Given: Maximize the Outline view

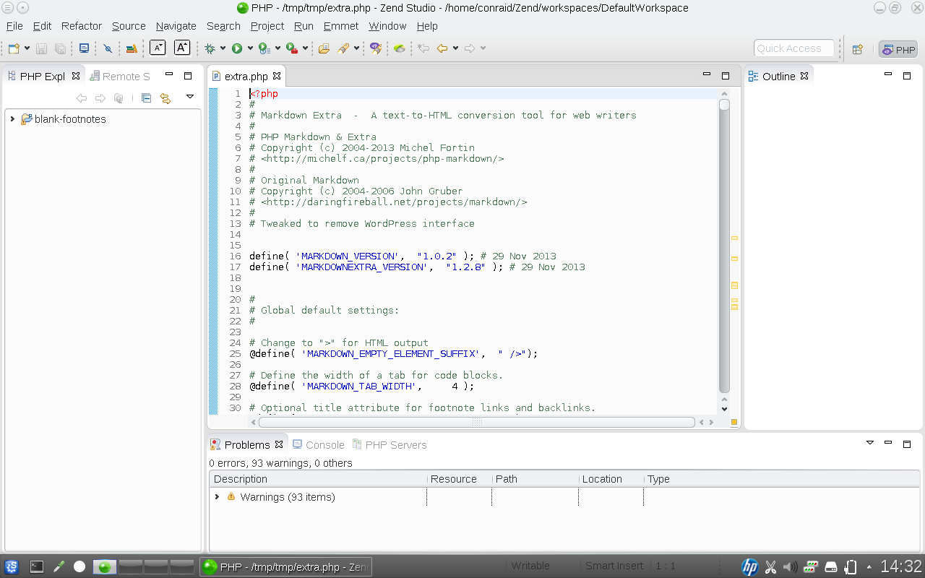Looking at the screenshot, I should [907, 75].
